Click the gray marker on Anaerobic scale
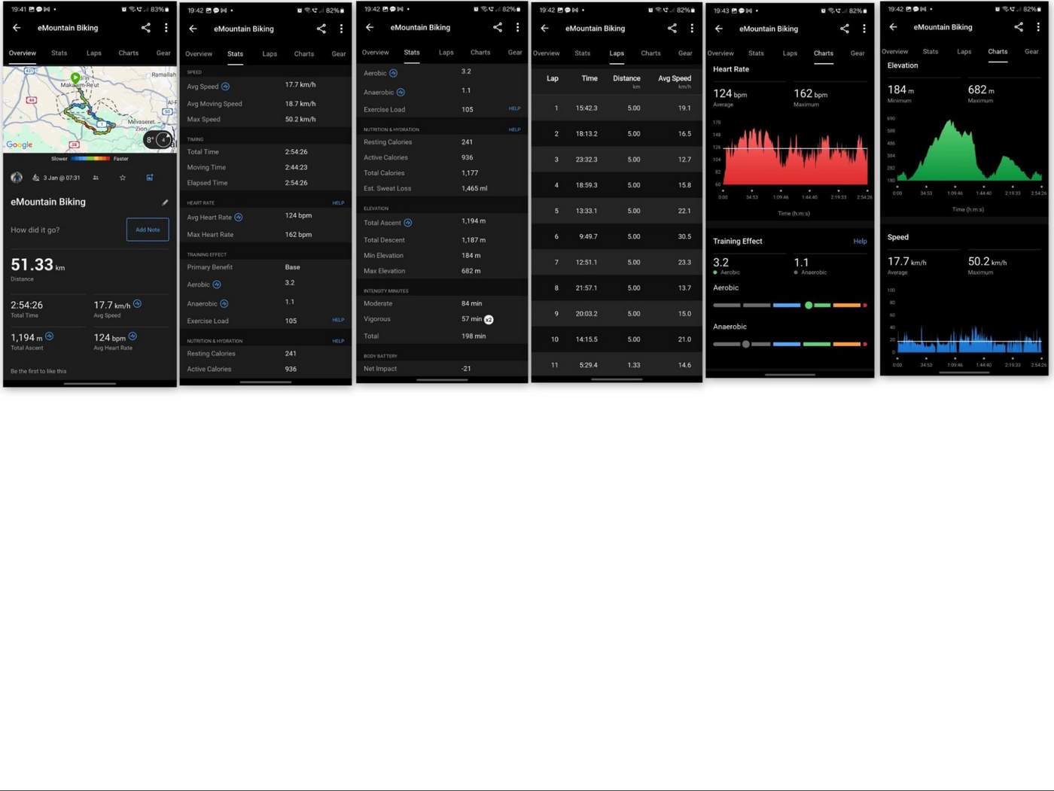1054x791 pixels. (x=745, y=344)
